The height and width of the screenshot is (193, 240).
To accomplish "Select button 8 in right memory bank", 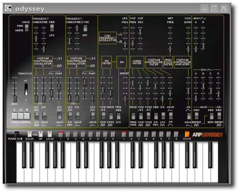I will pyautogui.click(x=176, y=134).
